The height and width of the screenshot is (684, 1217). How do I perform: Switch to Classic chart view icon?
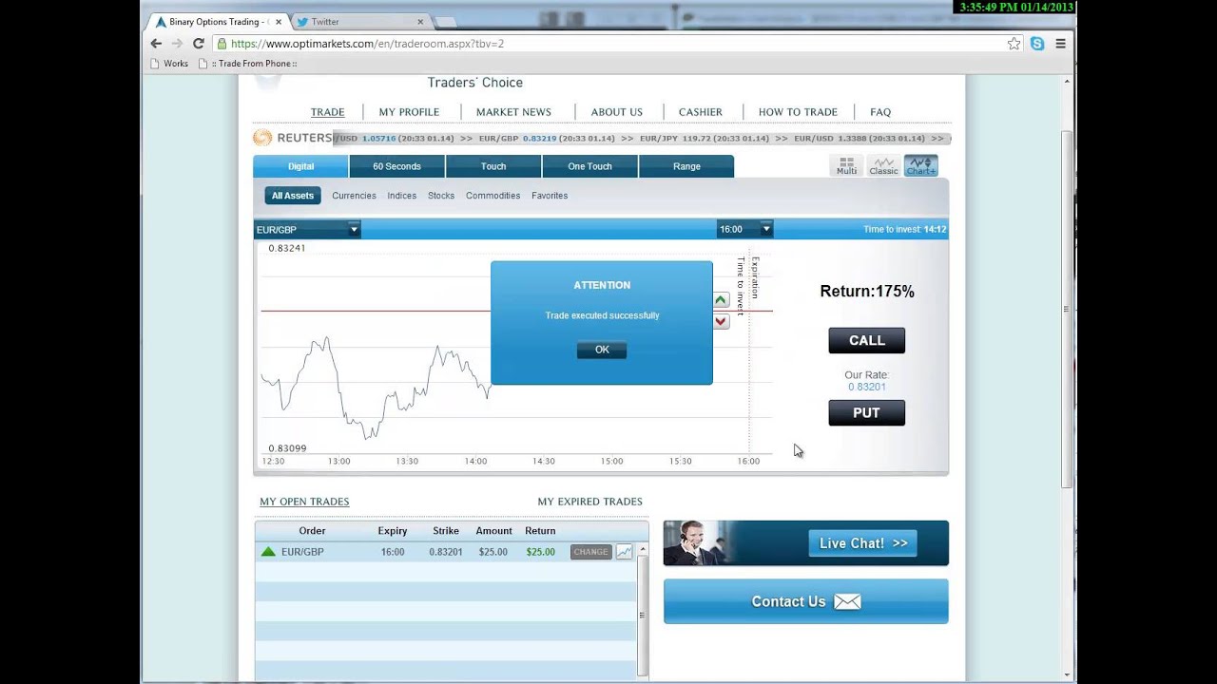(883, 165)
